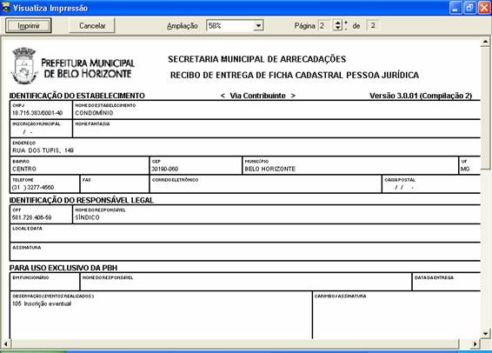Click the CNPJ value 18.715.383/0001-40
This screenshot has width=492, height=353.
coord(37,113)
